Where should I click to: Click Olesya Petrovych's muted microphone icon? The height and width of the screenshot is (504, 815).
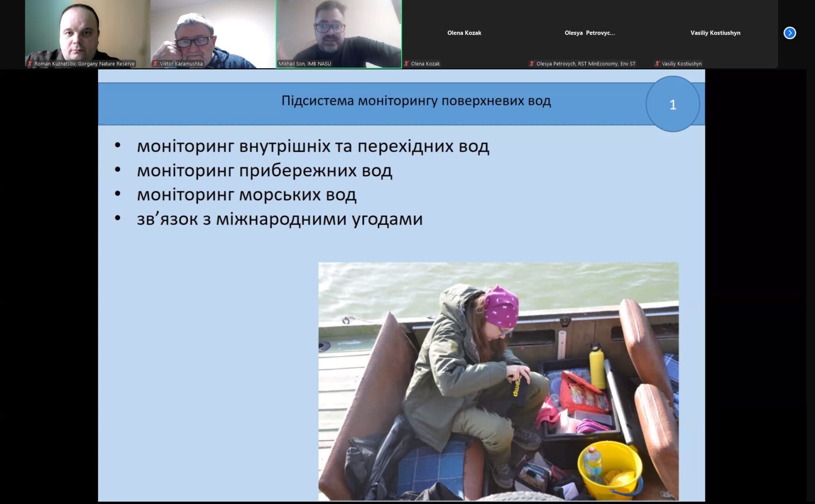(x=532, y=64)
